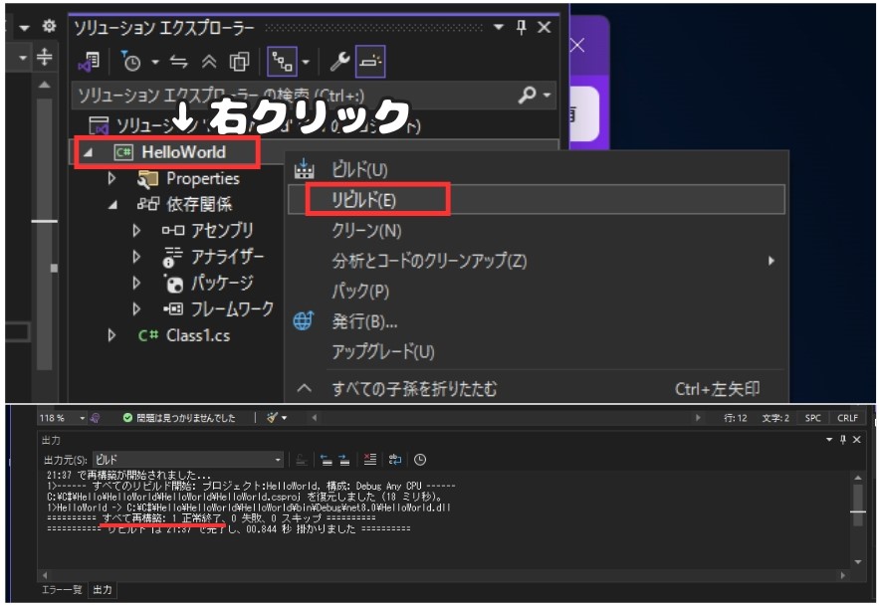Screen dimensions: 879x605
Task: Click the 文字: 2 column indicator
Action: (775, 418)
